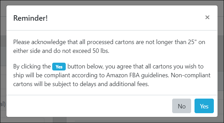Click the 'additional fees' text

pyautogui.click(x=129, y=84)
